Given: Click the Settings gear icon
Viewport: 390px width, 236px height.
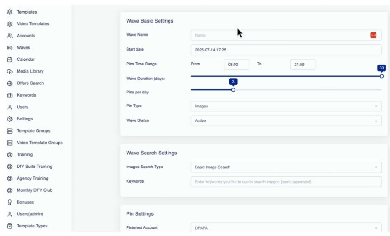Looking at the screenshot, I should [x=9, y=119].
